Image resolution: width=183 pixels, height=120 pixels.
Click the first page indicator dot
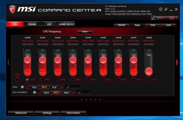coord(81,99)
